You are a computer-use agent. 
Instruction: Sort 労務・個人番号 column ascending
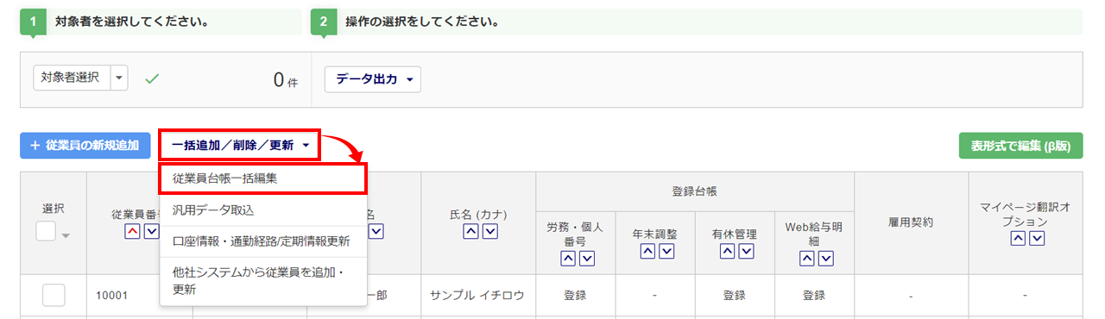pyautogui.click(x=568, y=258)
